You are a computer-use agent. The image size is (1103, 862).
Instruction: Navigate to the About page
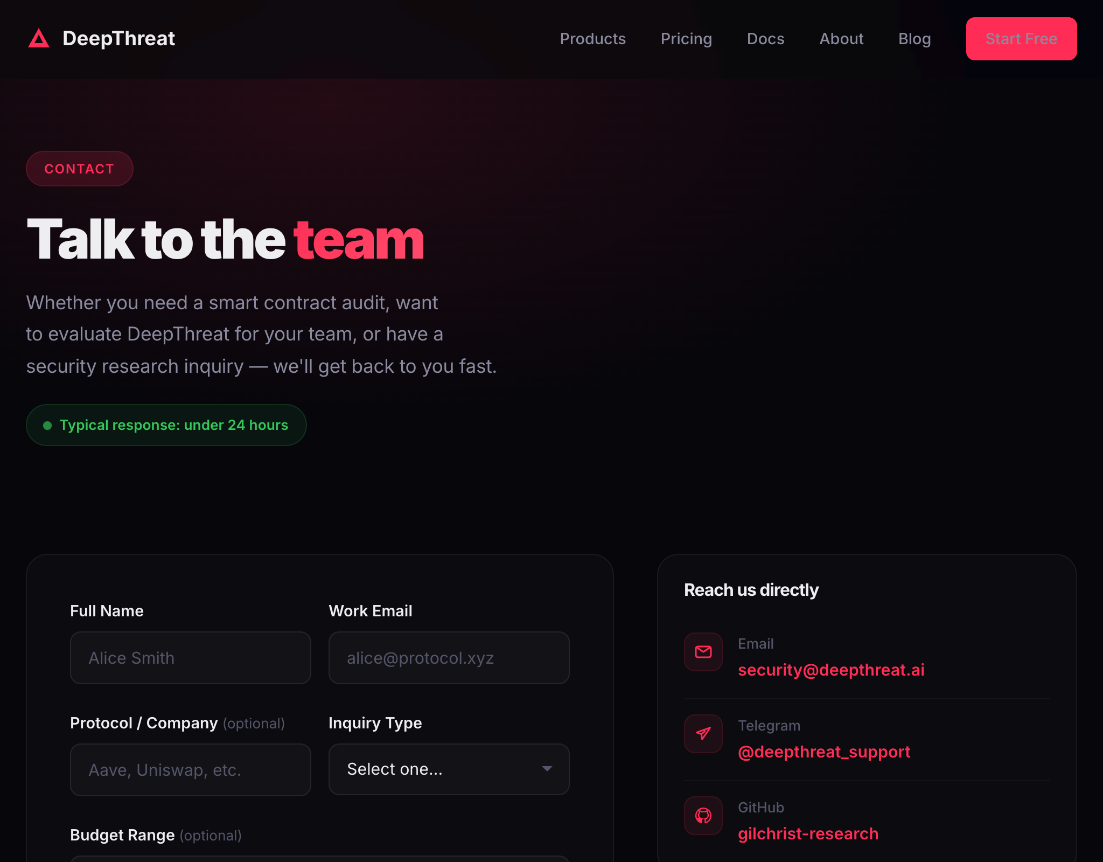coord(841,39)
